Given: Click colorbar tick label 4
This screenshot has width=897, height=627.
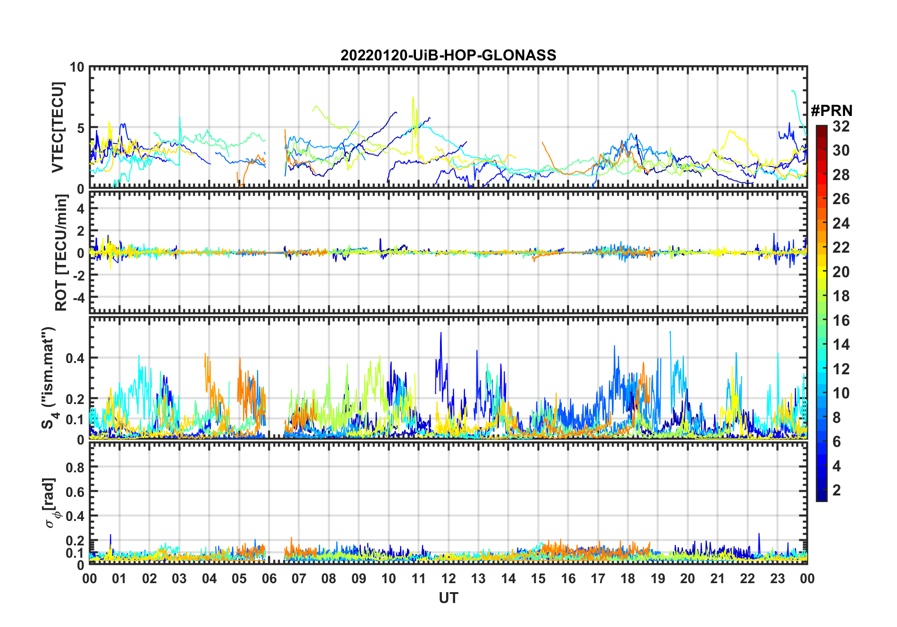Looking at the screenshot, I should (x=837, y=466).
